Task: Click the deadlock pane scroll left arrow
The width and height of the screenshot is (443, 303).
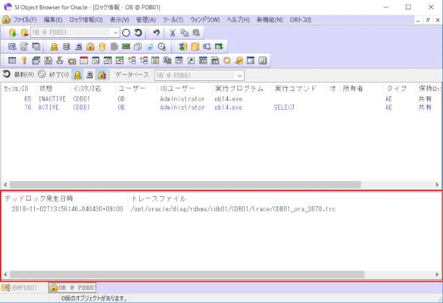Action: [x=6, y=274]
